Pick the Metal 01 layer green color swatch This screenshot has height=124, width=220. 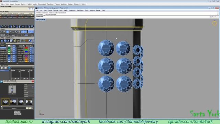[9, 48]
